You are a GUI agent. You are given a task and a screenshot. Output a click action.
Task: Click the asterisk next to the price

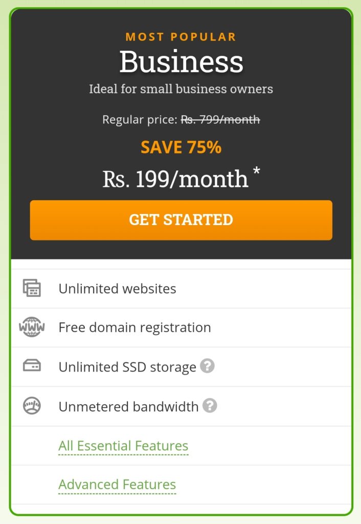[257, 171]
